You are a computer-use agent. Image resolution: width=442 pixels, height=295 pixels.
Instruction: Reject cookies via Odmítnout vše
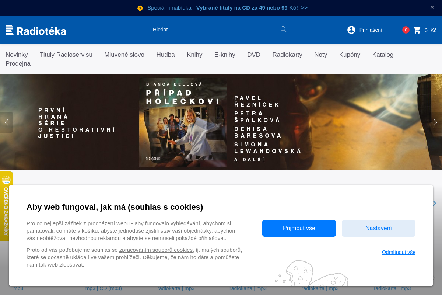(x=399, y=252)
